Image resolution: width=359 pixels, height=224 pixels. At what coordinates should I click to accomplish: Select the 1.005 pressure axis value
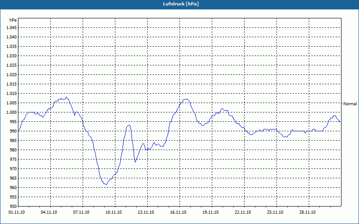click(x=12, y=103)
